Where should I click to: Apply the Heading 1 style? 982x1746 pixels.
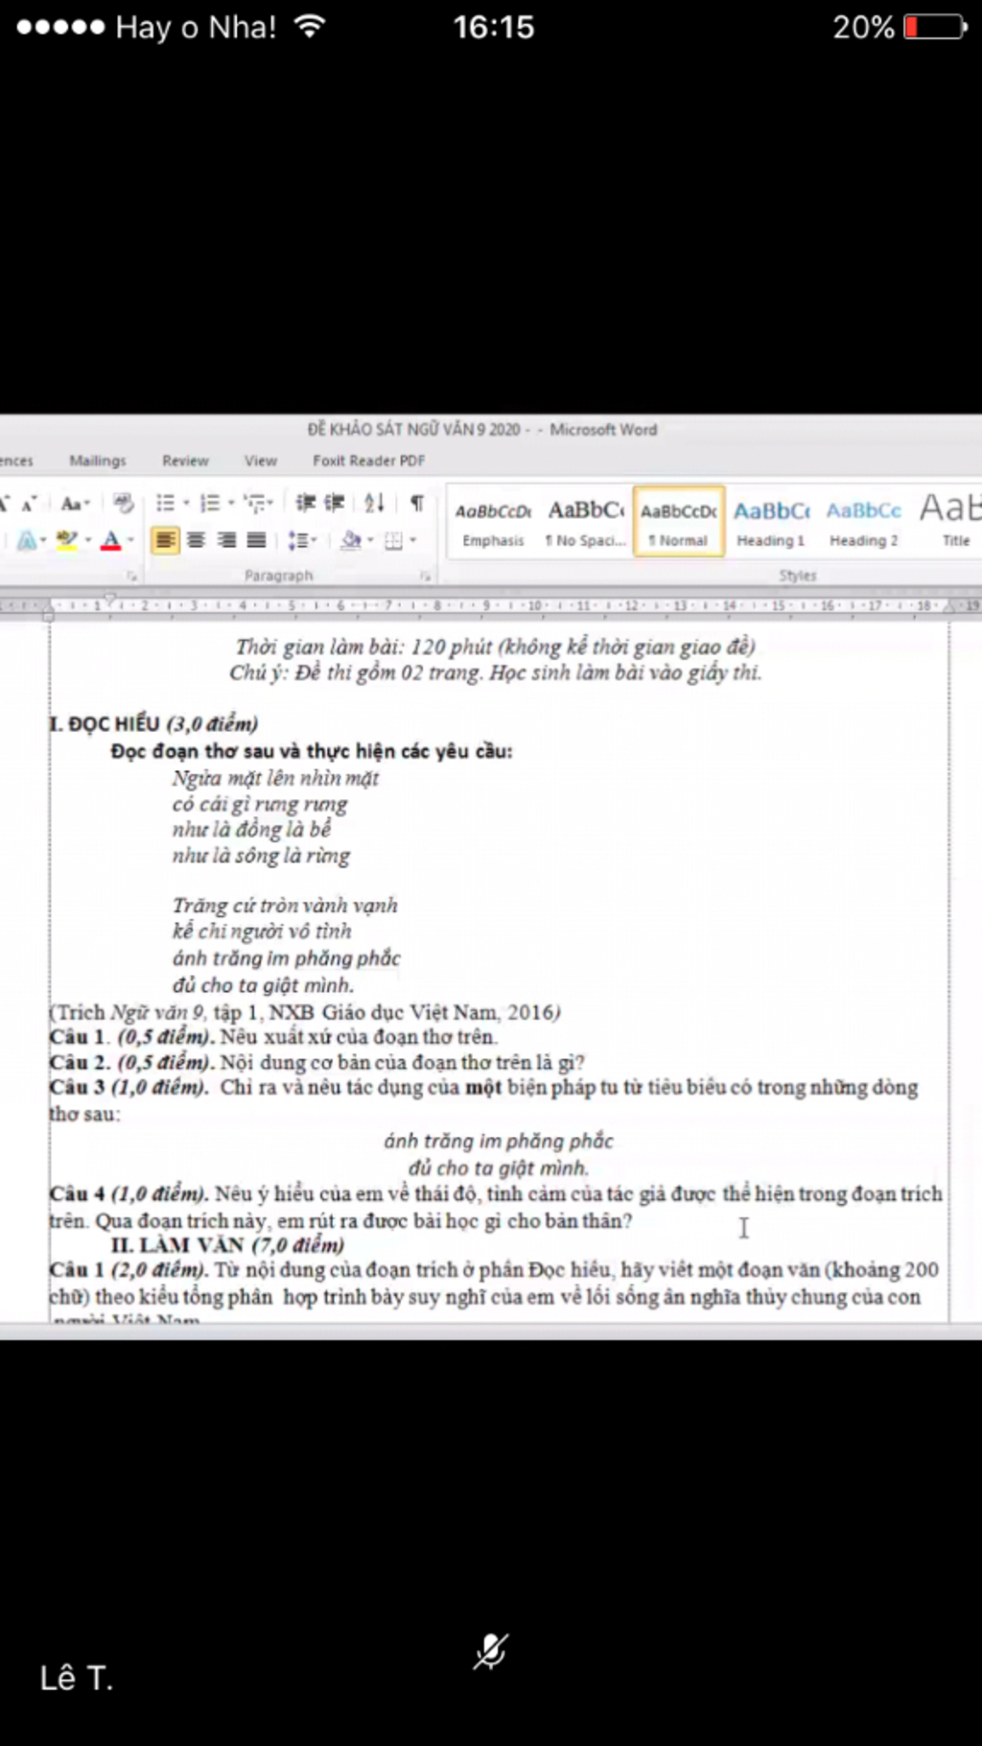pyautogui.click(x=772, y=523)
